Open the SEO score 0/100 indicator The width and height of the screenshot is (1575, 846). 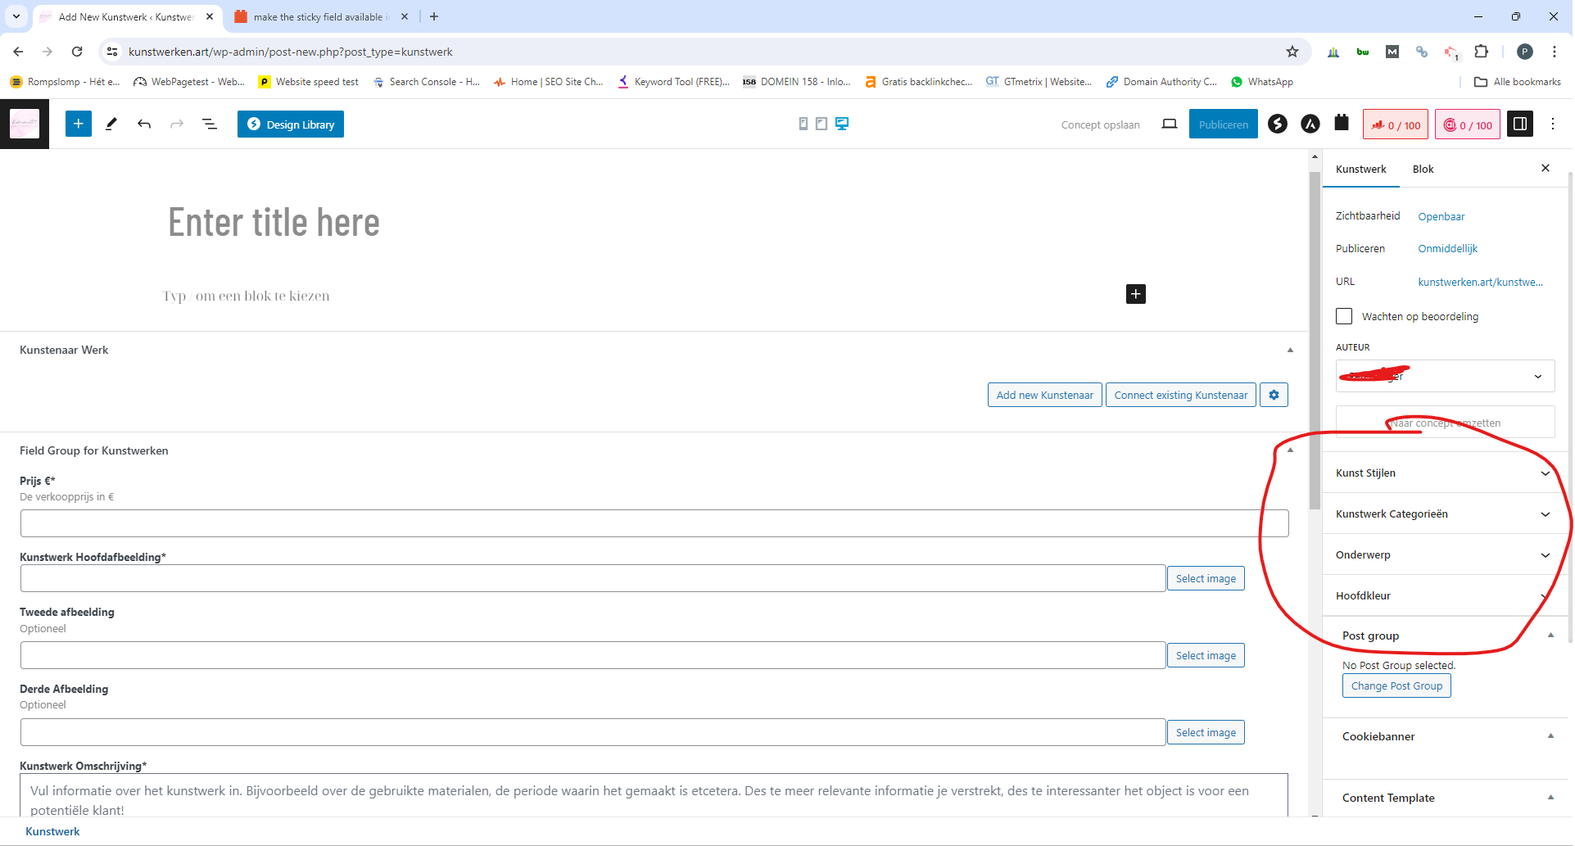[1396, 124]
